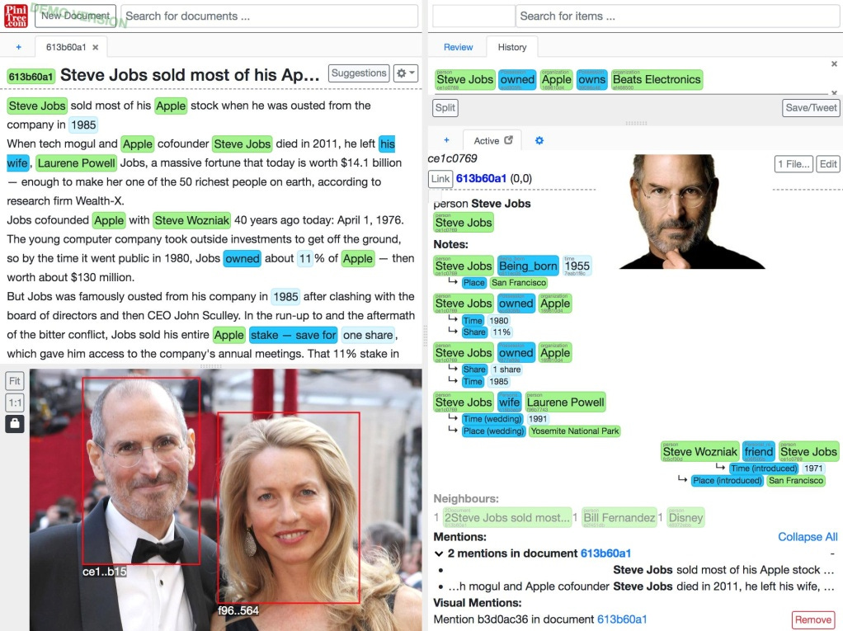843x631 pixels.
Task: Switch to the Review tab
Action: [x=458, y=47]
